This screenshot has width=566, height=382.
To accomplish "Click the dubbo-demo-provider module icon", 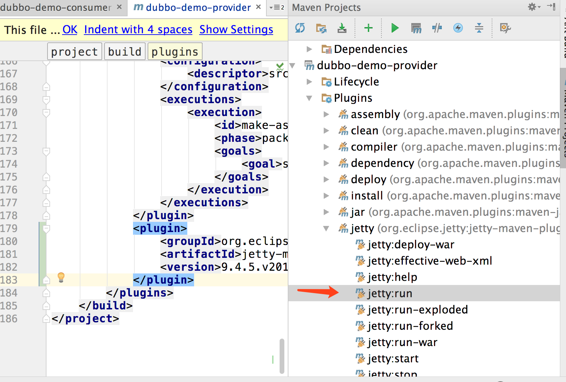I will [309, 65].
